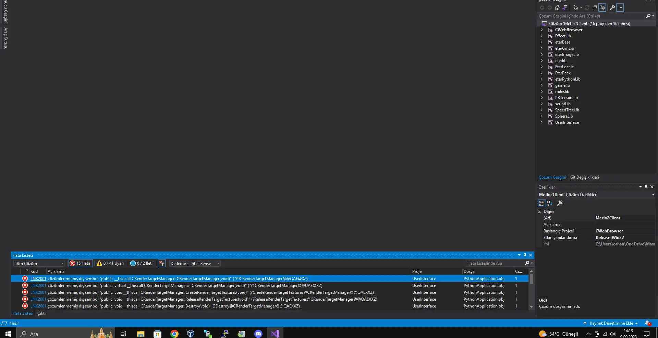The width and height of the screenshot is (658, 338).
Task: Toggle Categorized view in Properties panel
Action: point(542,203)
